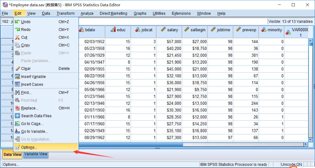Open the Window menu
Image resolution: width=315 pixels, height=168 pixels.
(204, 13)
